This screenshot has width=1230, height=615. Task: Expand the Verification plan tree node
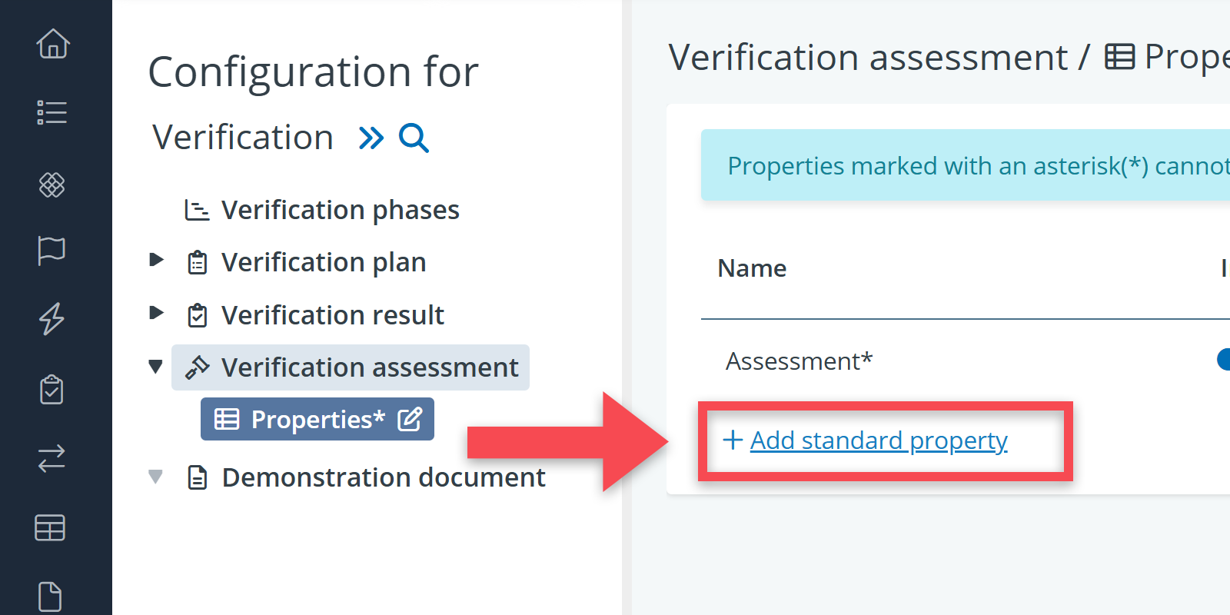coord(156,260)
